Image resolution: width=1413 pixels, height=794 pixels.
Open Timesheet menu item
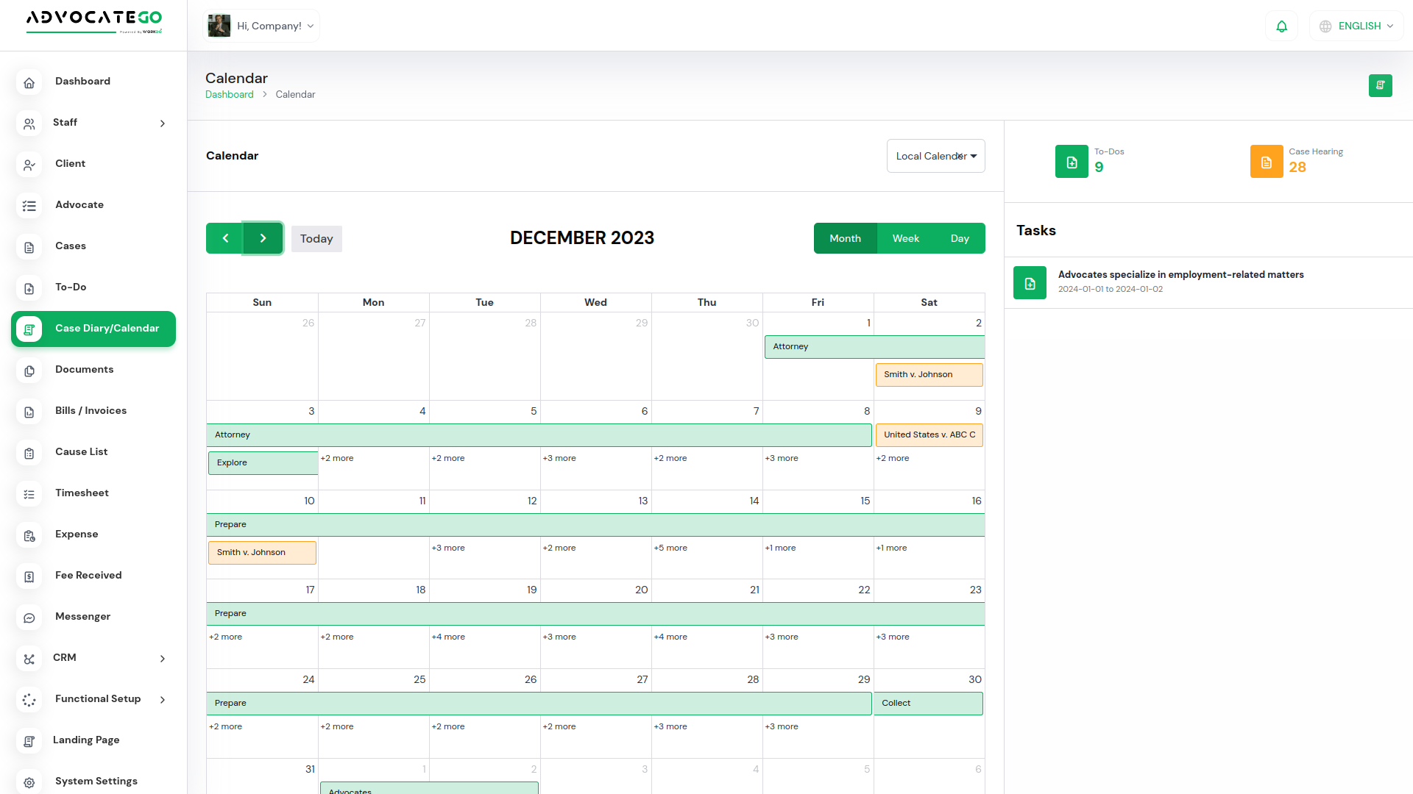point(82,493)
